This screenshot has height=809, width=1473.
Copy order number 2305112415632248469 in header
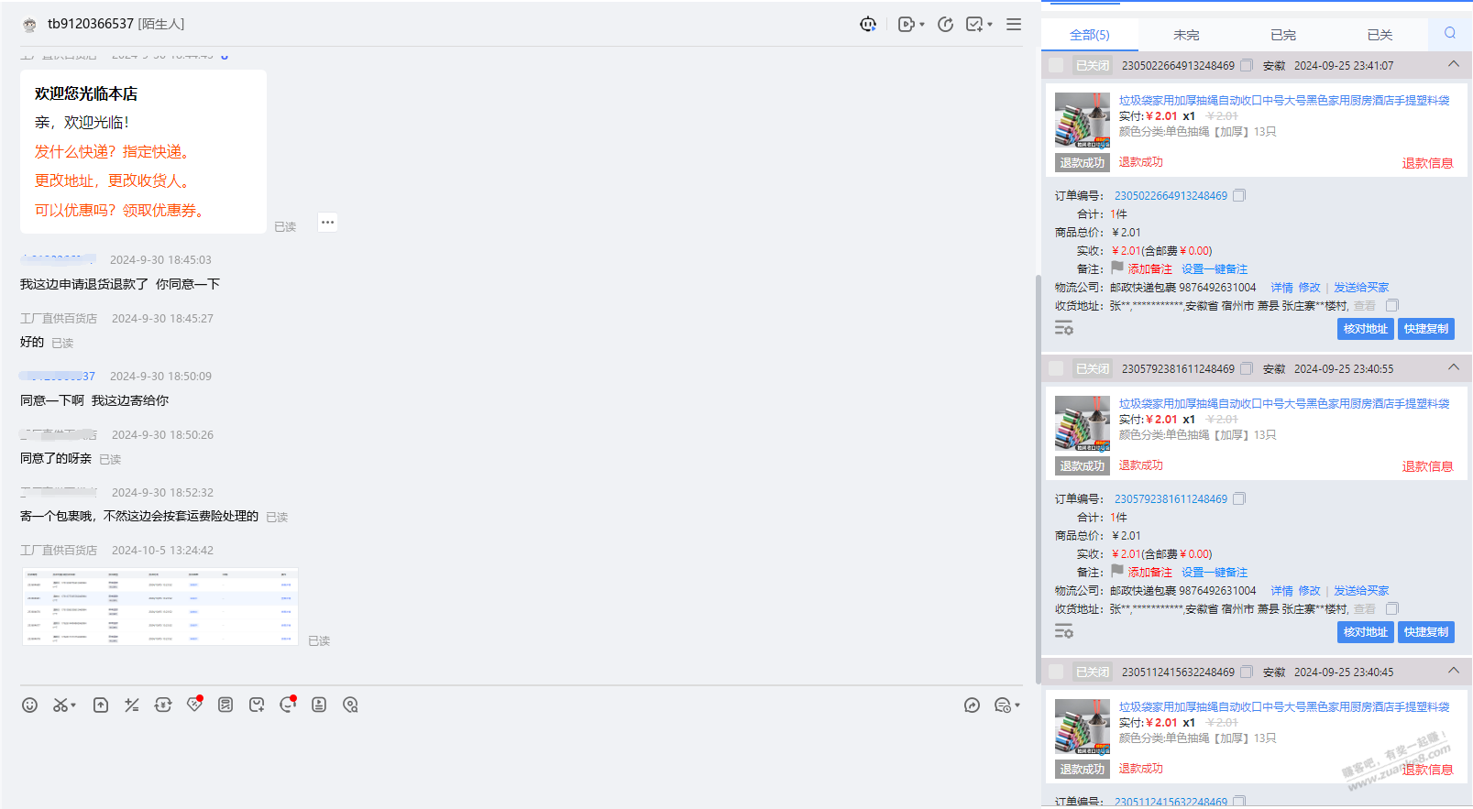tap(1247, 672)
